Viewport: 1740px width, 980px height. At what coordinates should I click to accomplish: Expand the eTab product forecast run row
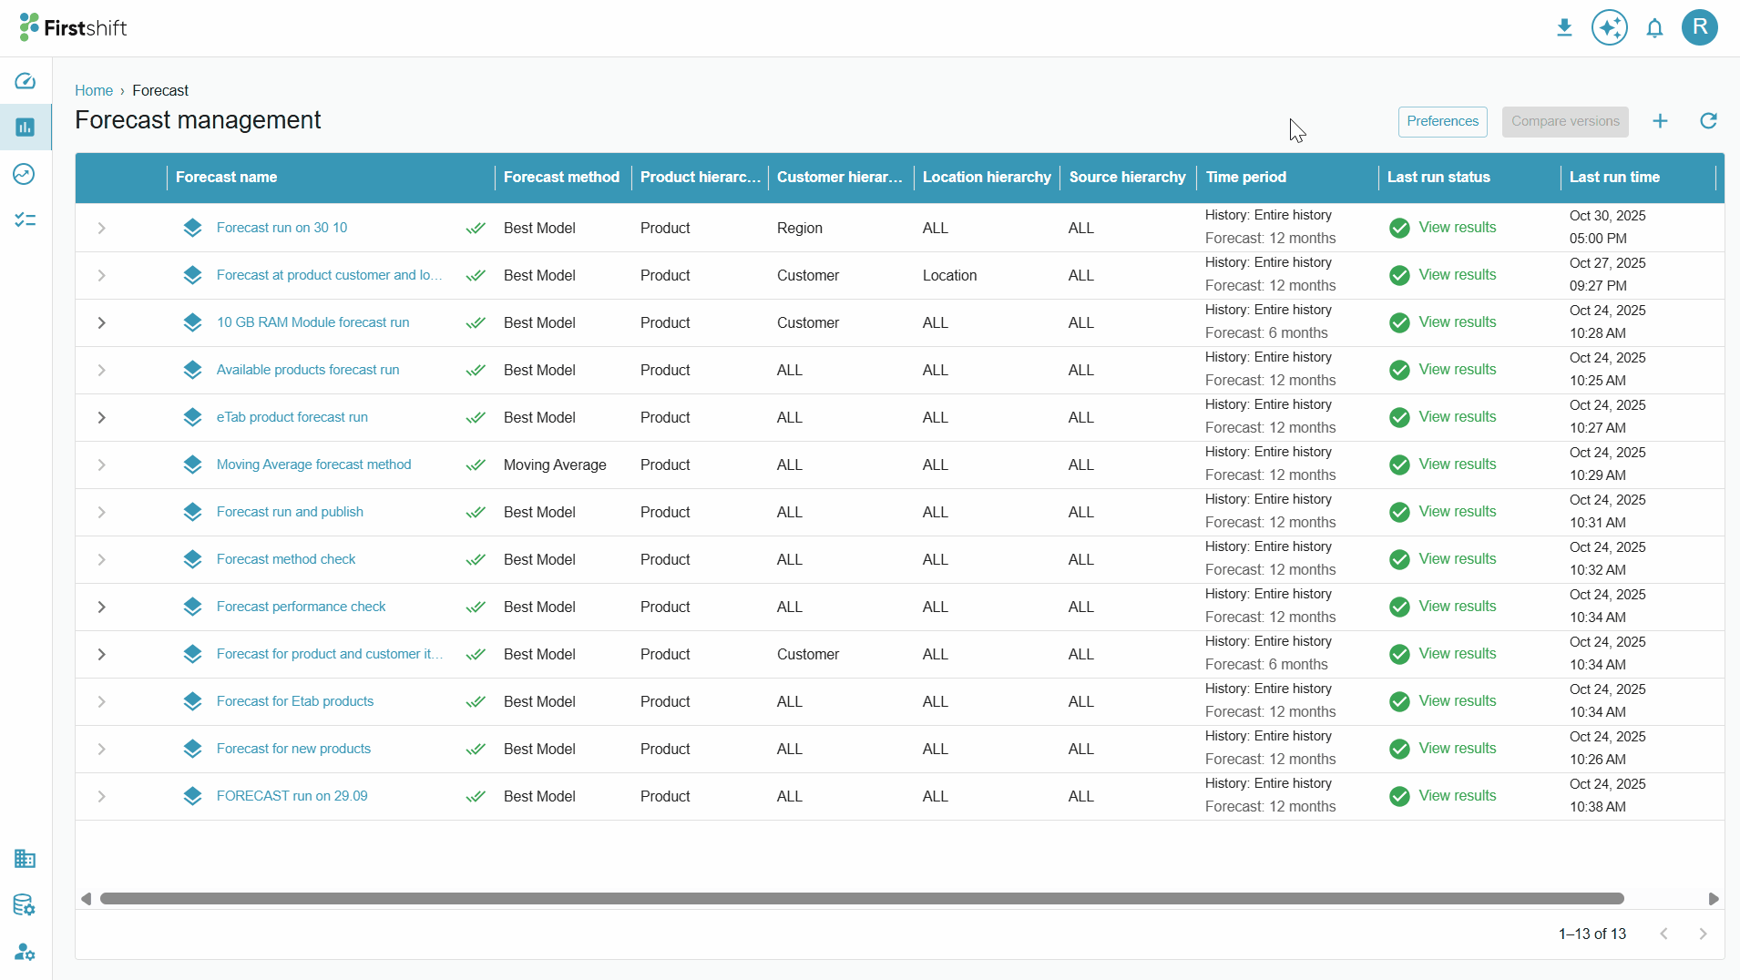[x=102, y=417]
